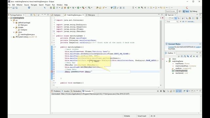Image resolution: width=210 pixels, height=118 pixels.
Task: Click the New Java Package icon
Action: 65,8
